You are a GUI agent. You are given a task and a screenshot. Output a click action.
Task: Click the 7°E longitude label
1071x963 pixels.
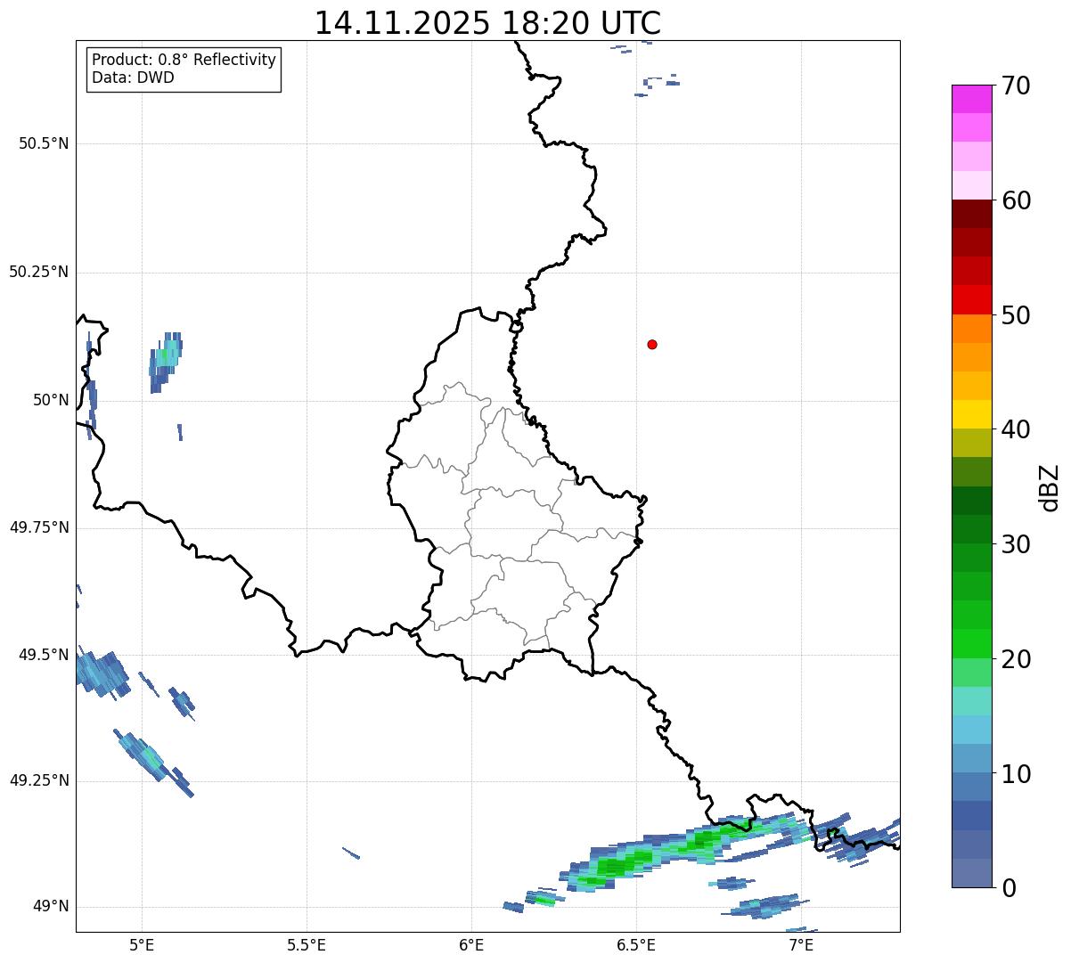point(801,944)
